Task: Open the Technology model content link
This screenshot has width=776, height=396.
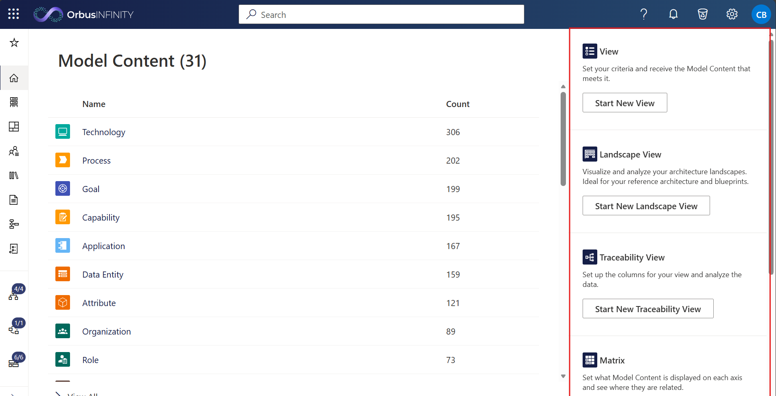Action: click(x=104, y=132)
